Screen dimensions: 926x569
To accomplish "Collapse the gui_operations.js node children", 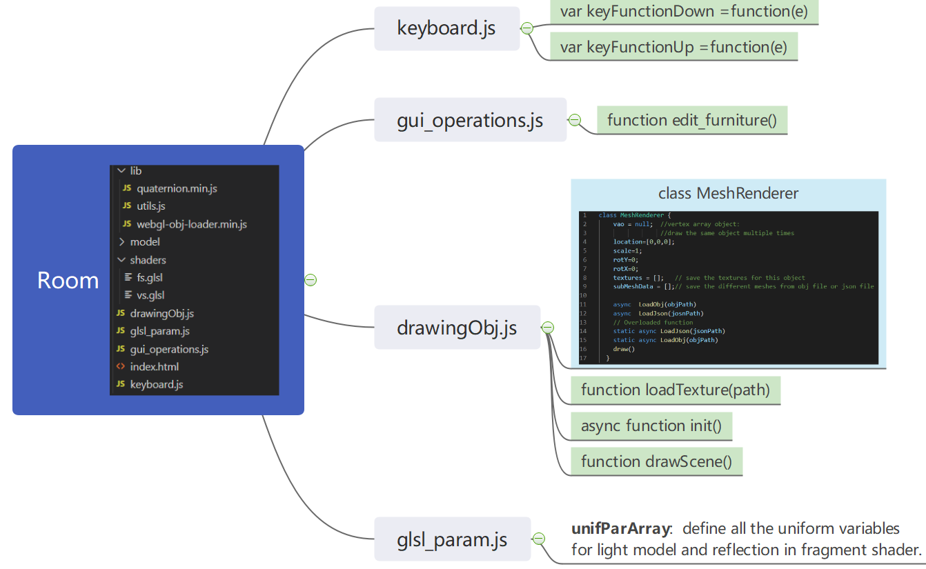I will pyautogui.click(x=574, y=120).
